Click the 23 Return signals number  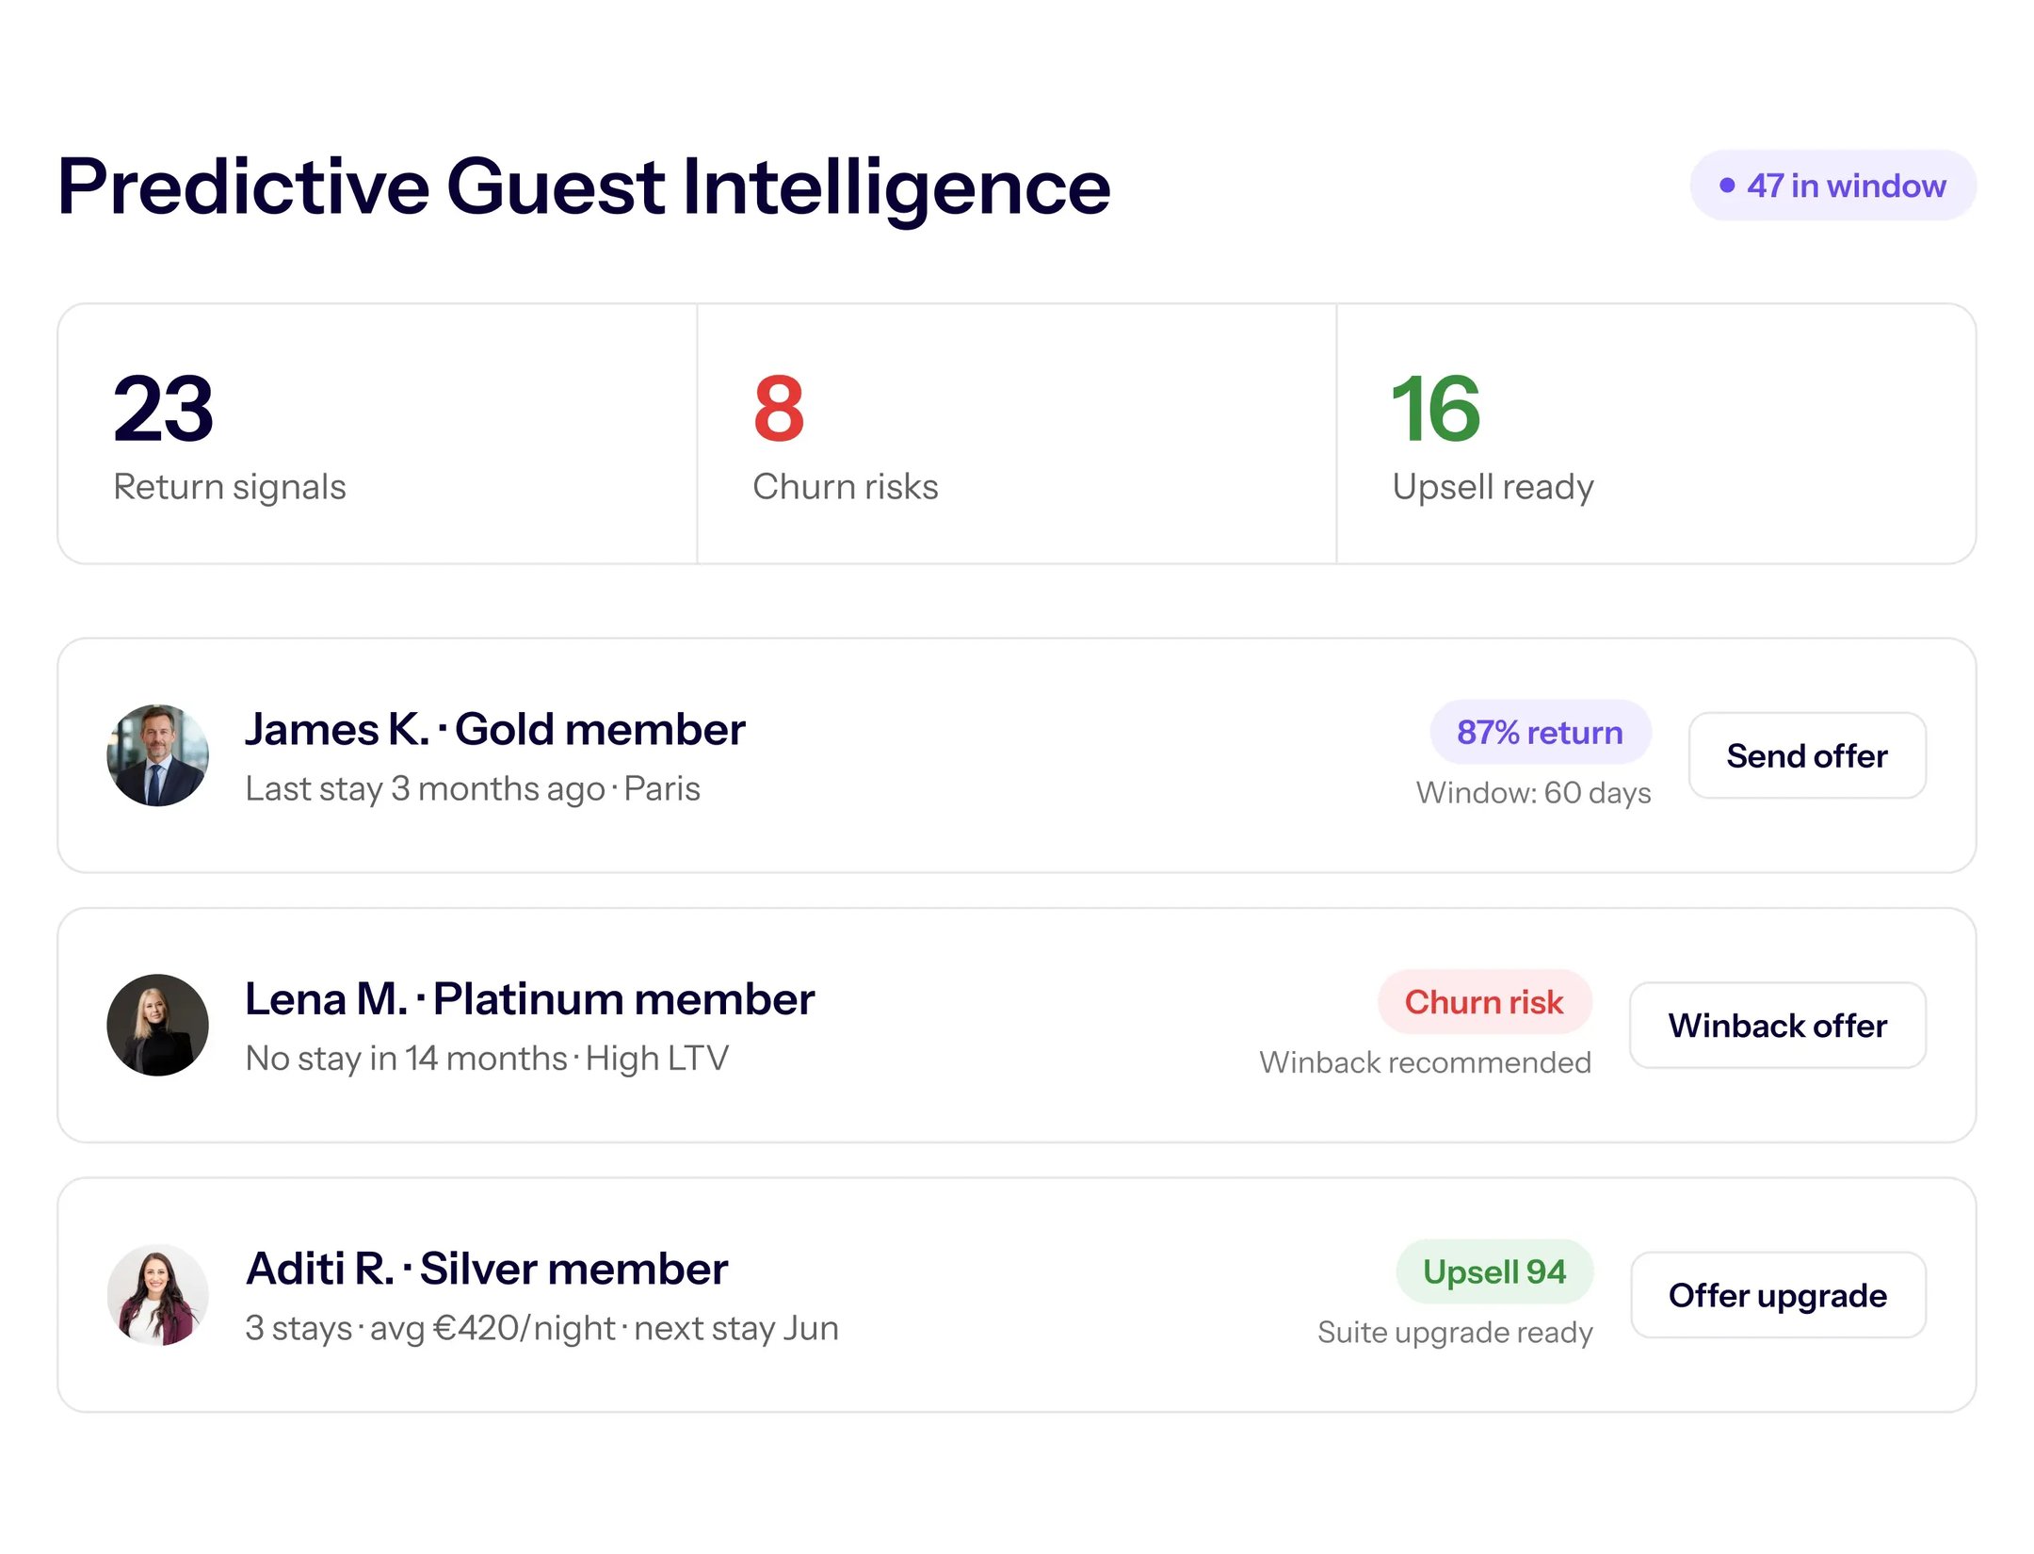coord(164,408)
